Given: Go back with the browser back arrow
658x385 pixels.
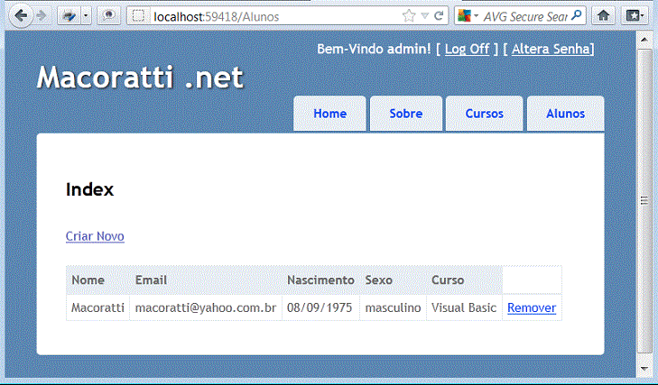Looking at the screenshot, I should 21,16.
